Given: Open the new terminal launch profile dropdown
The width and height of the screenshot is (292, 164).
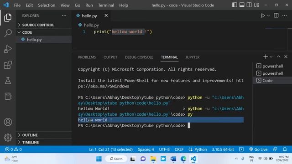Looking at the screenshot, I should coord(271,56).
